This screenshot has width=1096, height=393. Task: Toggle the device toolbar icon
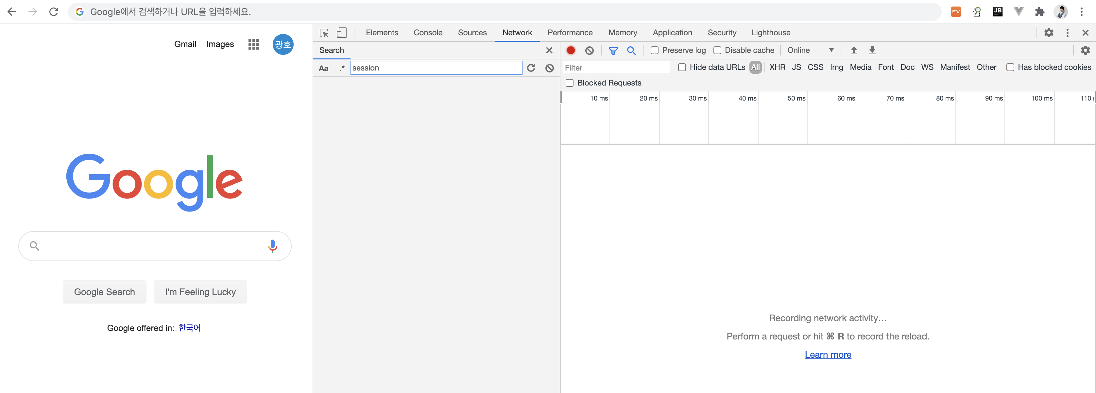click(341, 33)
